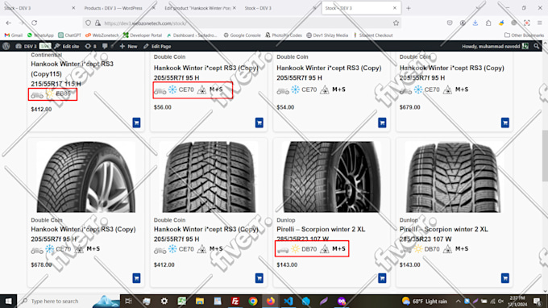The height and width of the screenshot is (308, 548).
Task: Add the $412.00 Double Coin tire to cart
Action: point(259,278)
